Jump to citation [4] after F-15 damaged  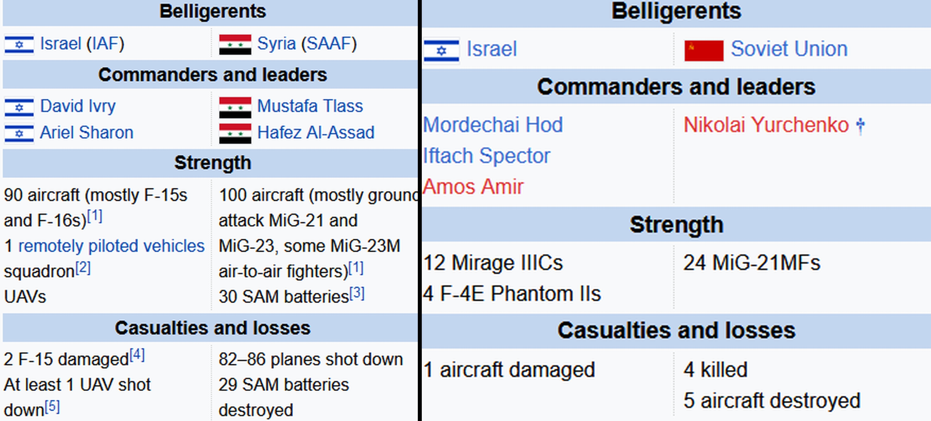(137, 355)
